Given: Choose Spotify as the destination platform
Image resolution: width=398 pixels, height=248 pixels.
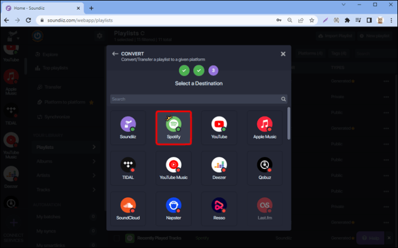Looking at the screenshot, I should [174, 127].
